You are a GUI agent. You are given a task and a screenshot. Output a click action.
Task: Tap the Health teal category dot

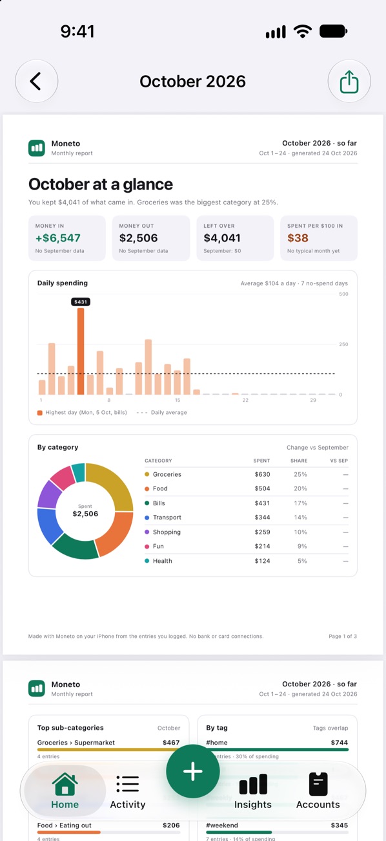tap(147, 561)
